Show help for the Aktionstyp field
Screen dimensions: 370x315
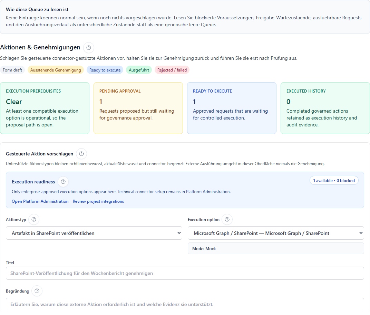click(34, 219)
